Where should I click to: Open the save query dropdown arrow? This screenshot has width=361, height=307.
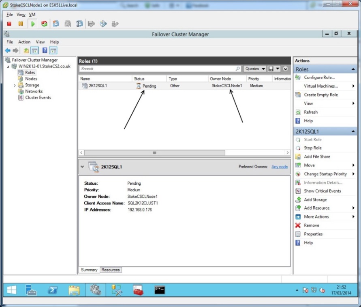pos(278,69)
